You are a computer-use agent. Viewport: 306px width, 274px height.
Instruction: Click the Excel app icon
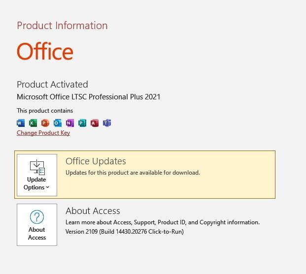pyautogui.click(x=33, y=123)
